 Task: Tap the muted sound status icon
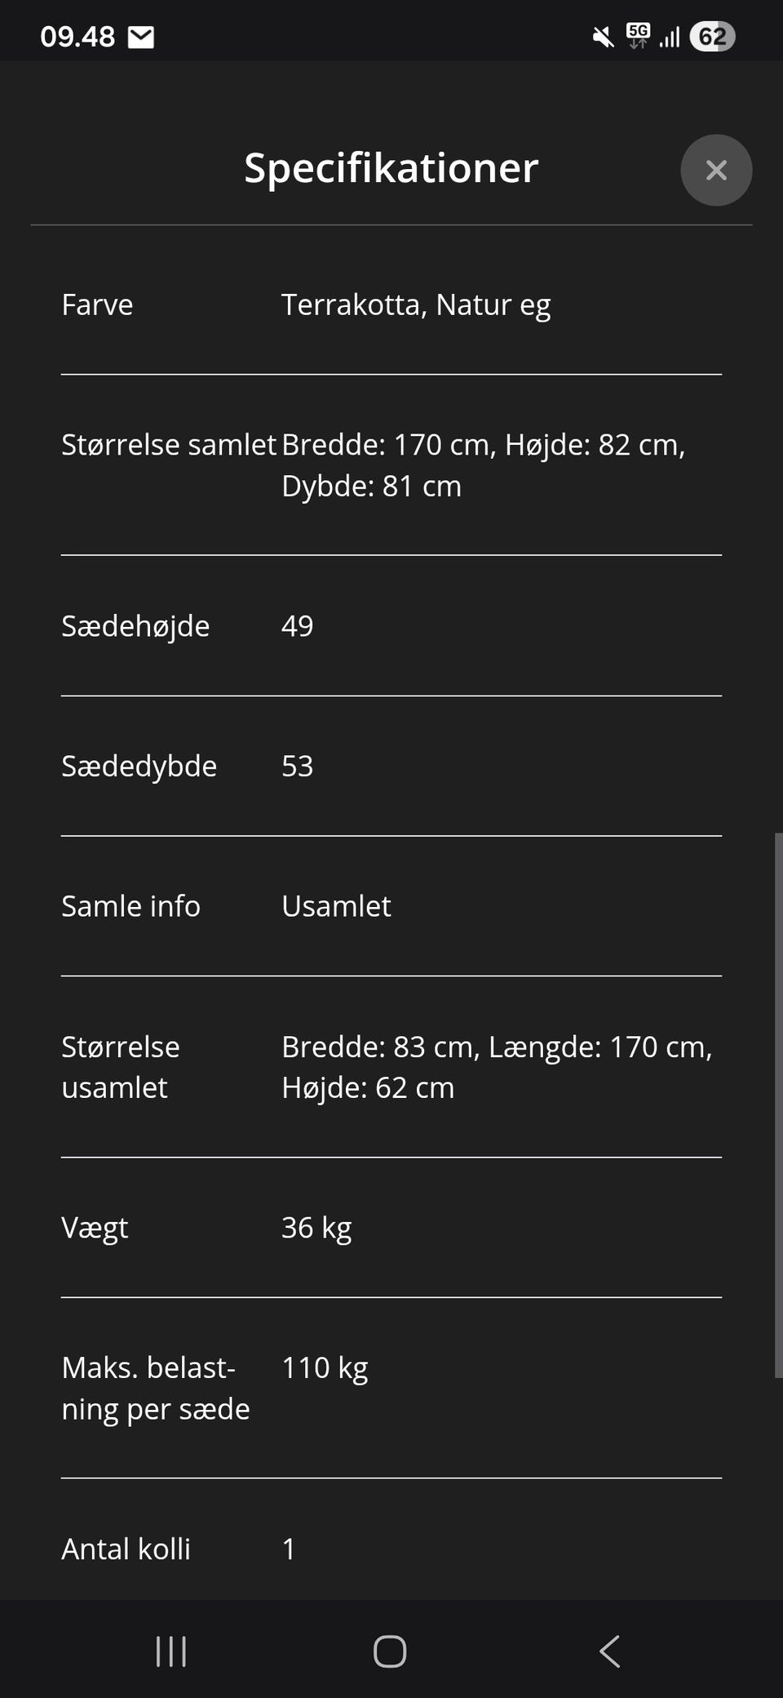point(603,37)
